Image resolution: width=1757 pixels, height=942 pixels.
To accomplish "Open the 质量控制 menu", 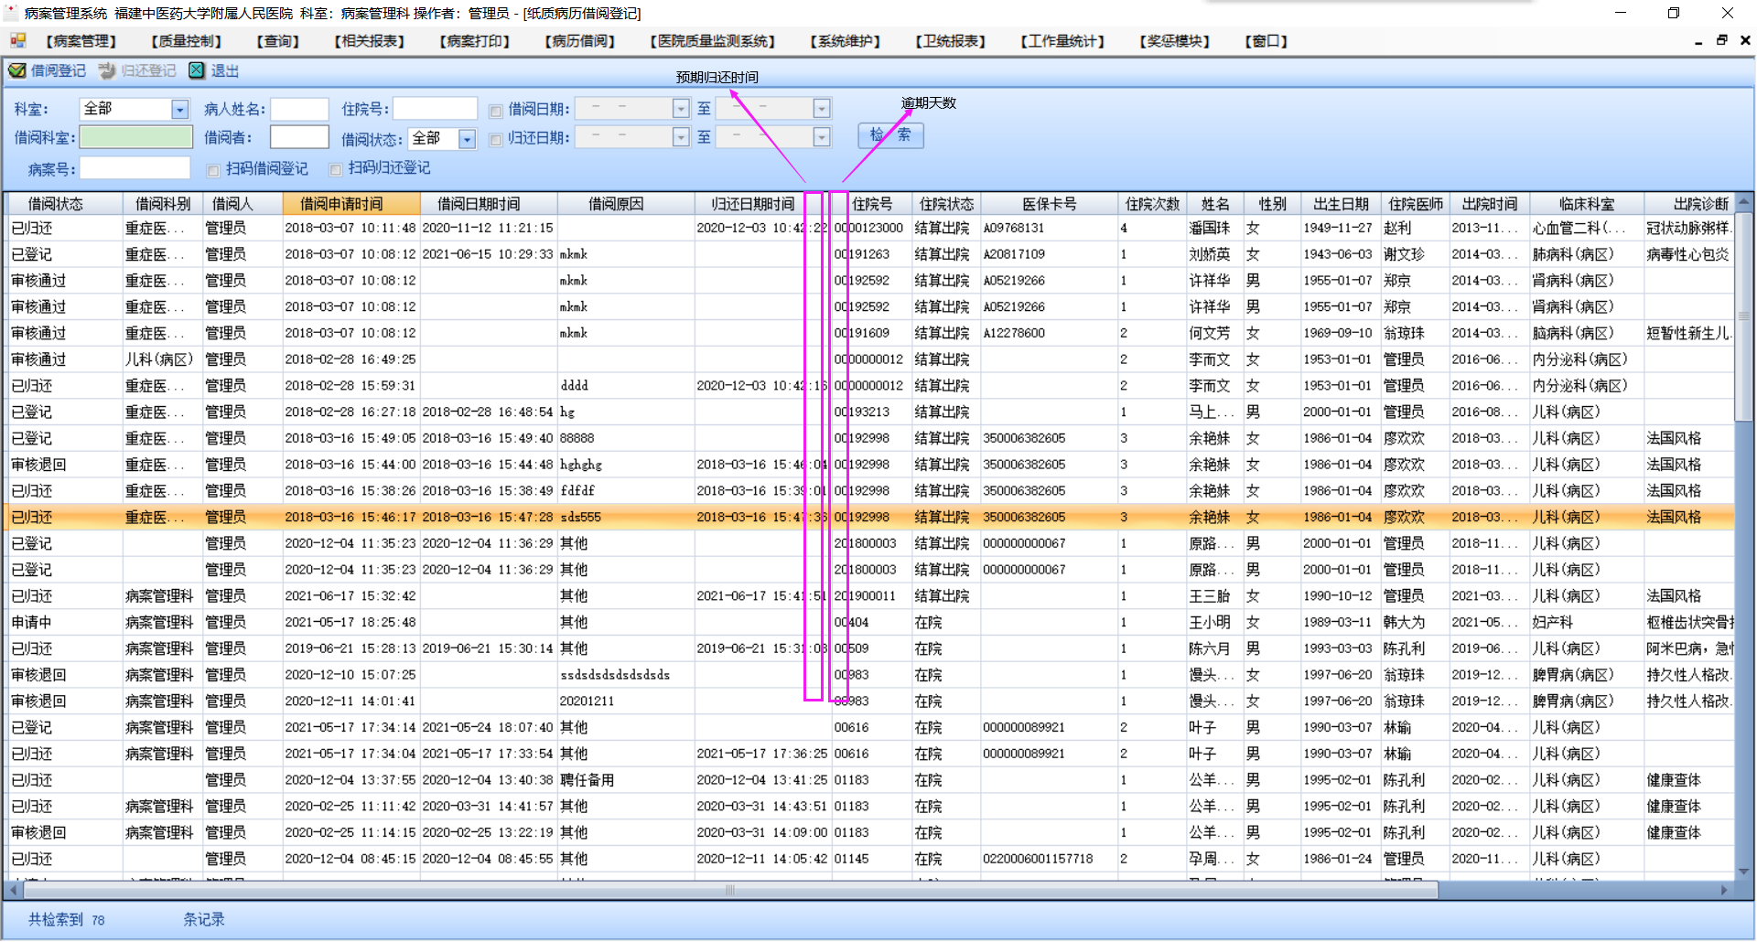I will tap(187, 41).
